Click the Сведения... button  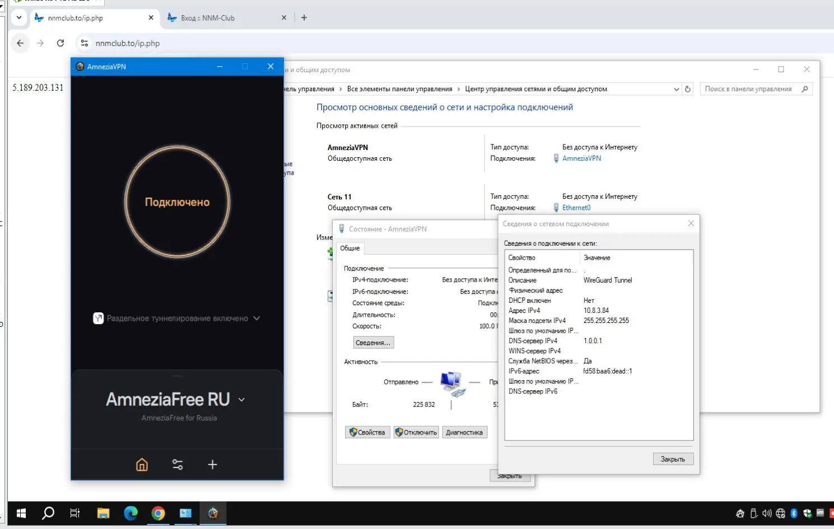pos(373,343)
